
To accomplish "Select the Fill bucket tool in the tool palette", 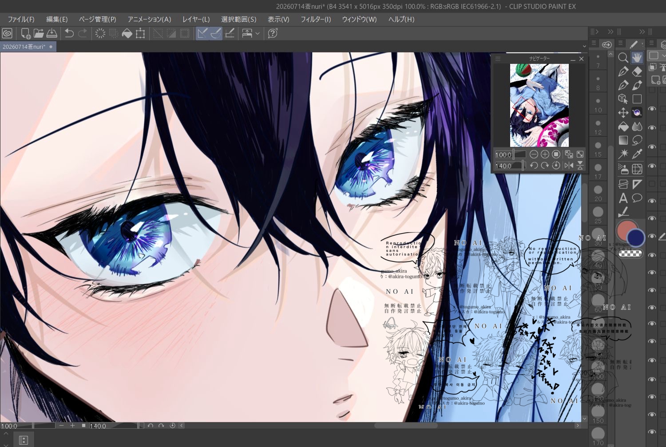I will pyautogui.click(x=623, y=127).
